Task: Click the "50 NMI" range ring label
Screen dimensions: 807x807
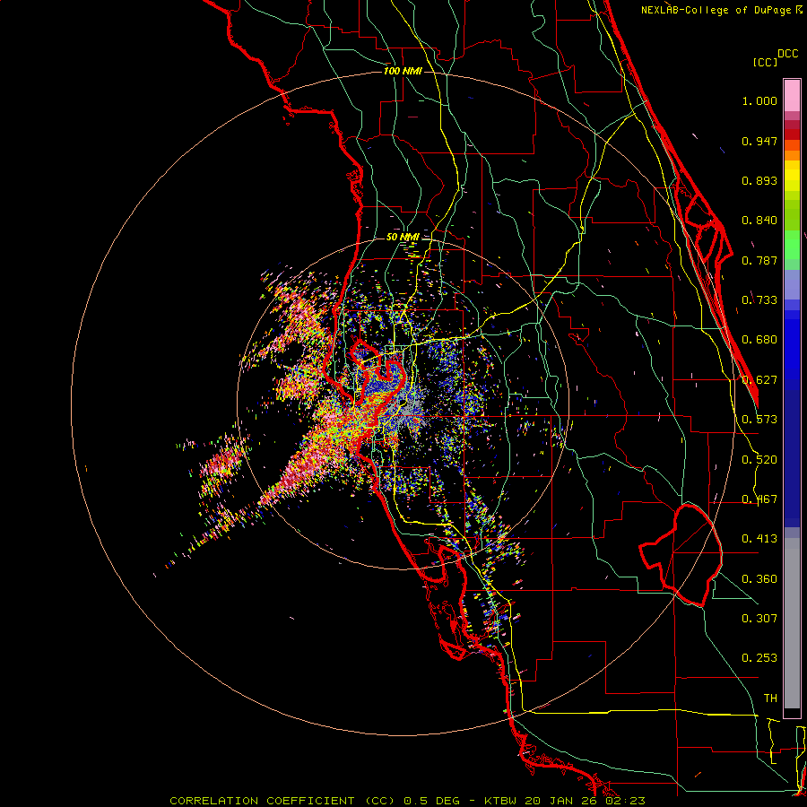Action: (x=403, y=237)
